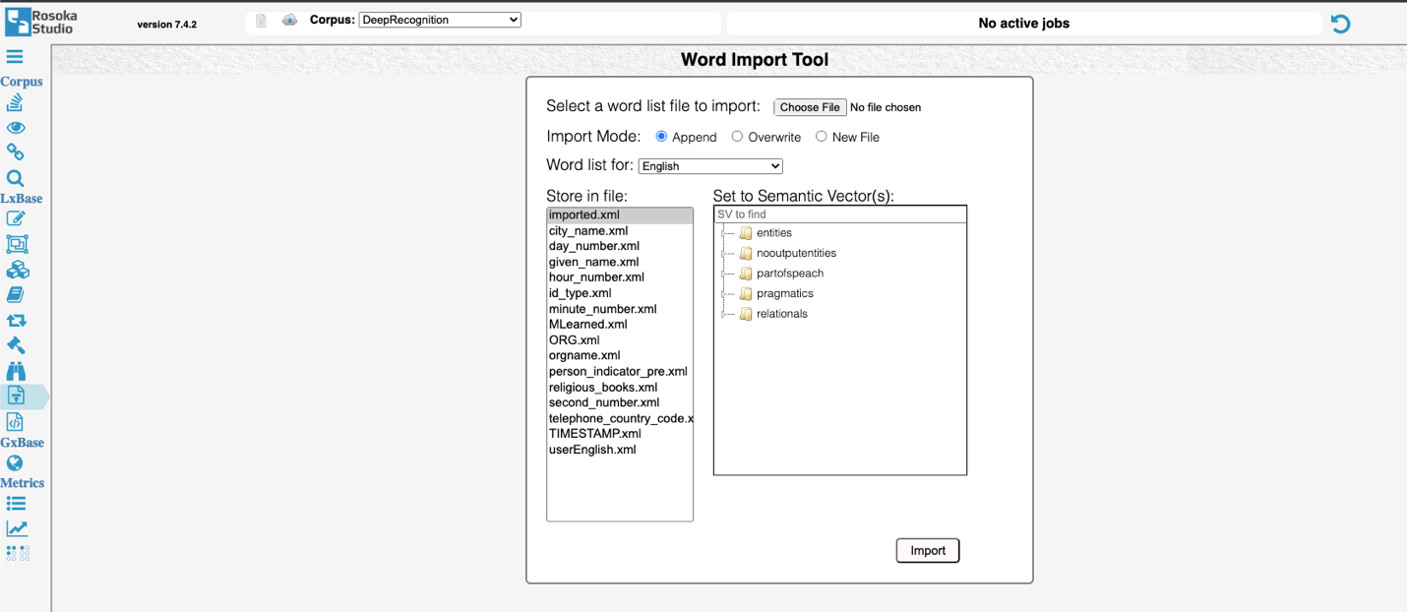Select the New File import mode
This screenshot has height=612, width=1407.
click(x=822, y=137)
